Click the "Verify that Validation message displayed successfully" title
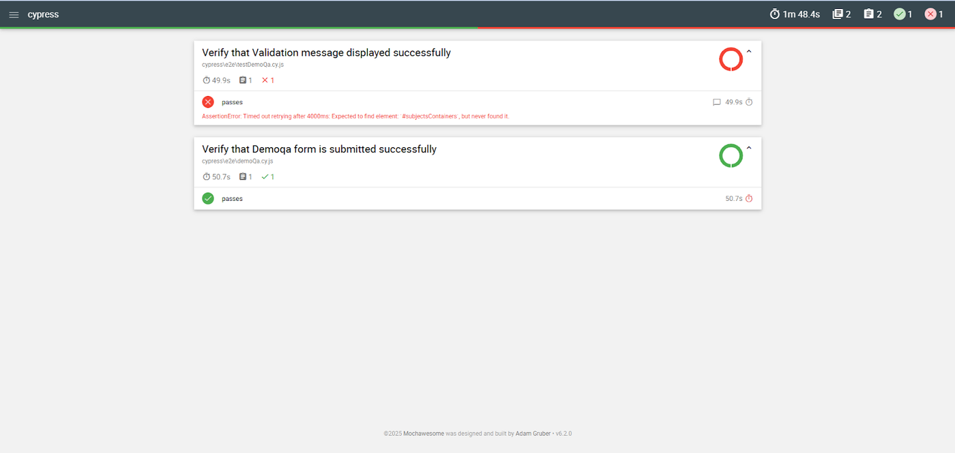 326,52
